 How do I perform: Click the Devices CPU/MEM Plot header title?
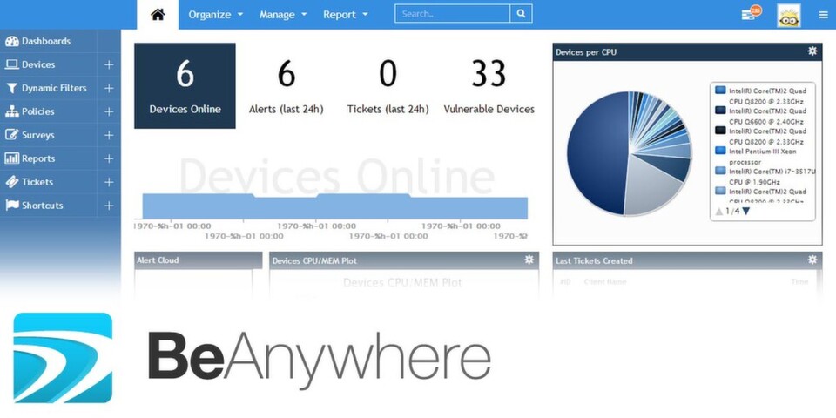pyautogui.click(x=314, y=260)
